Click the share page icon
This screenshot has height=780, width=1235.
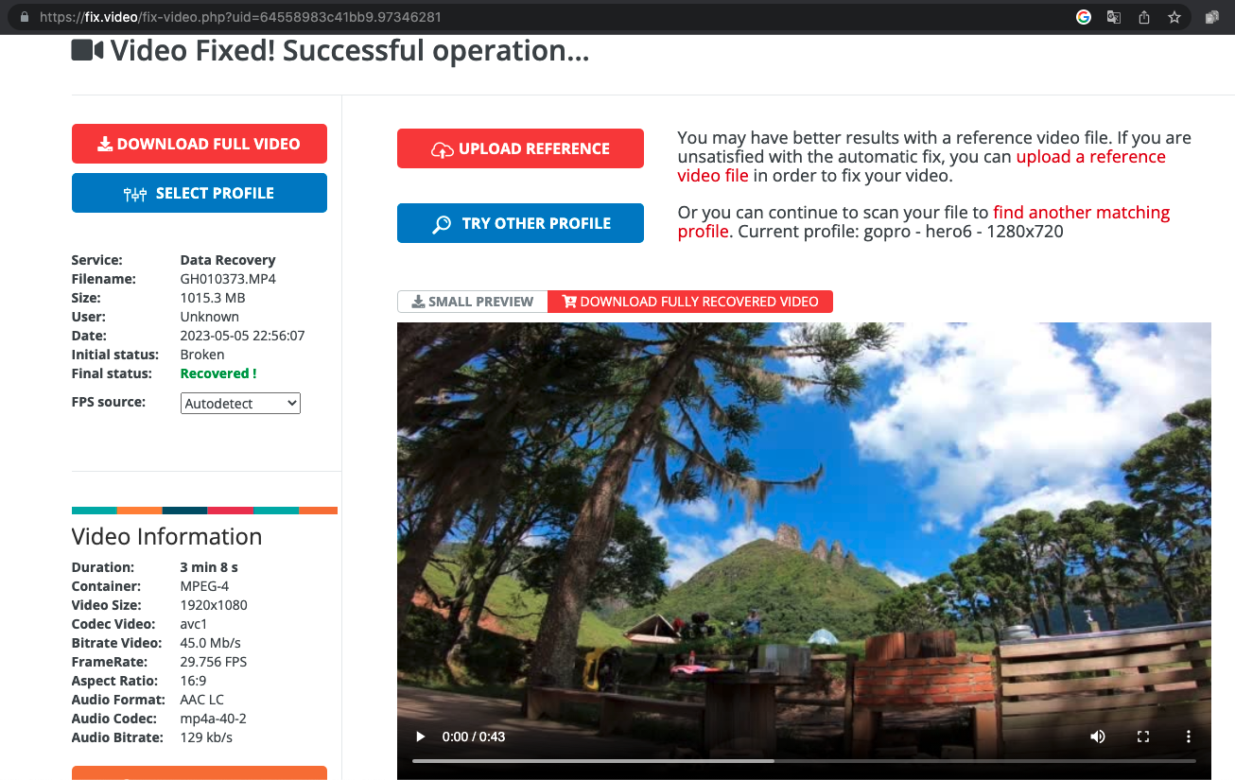click(x=1144, y=17)
